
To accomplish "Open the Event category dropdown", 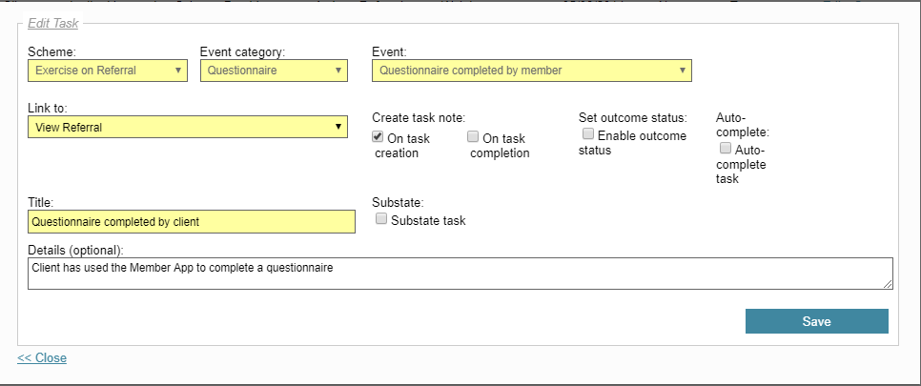I will pos(274,71).
